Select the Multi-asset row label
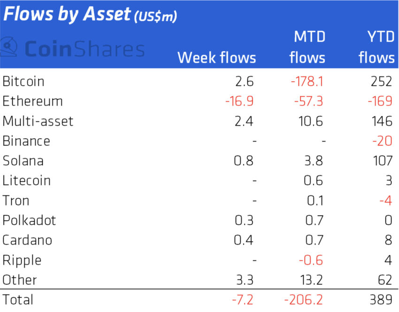This screenshot has width=399, height=312. tap(38, 121)
